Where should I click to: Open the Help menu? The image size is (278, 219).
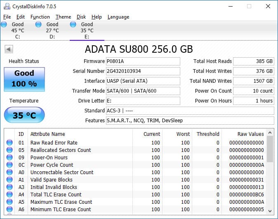pos(97,17)
